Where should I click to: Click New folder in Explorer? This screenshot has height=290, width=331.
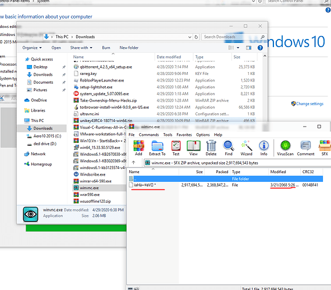(x=129, y=48)
